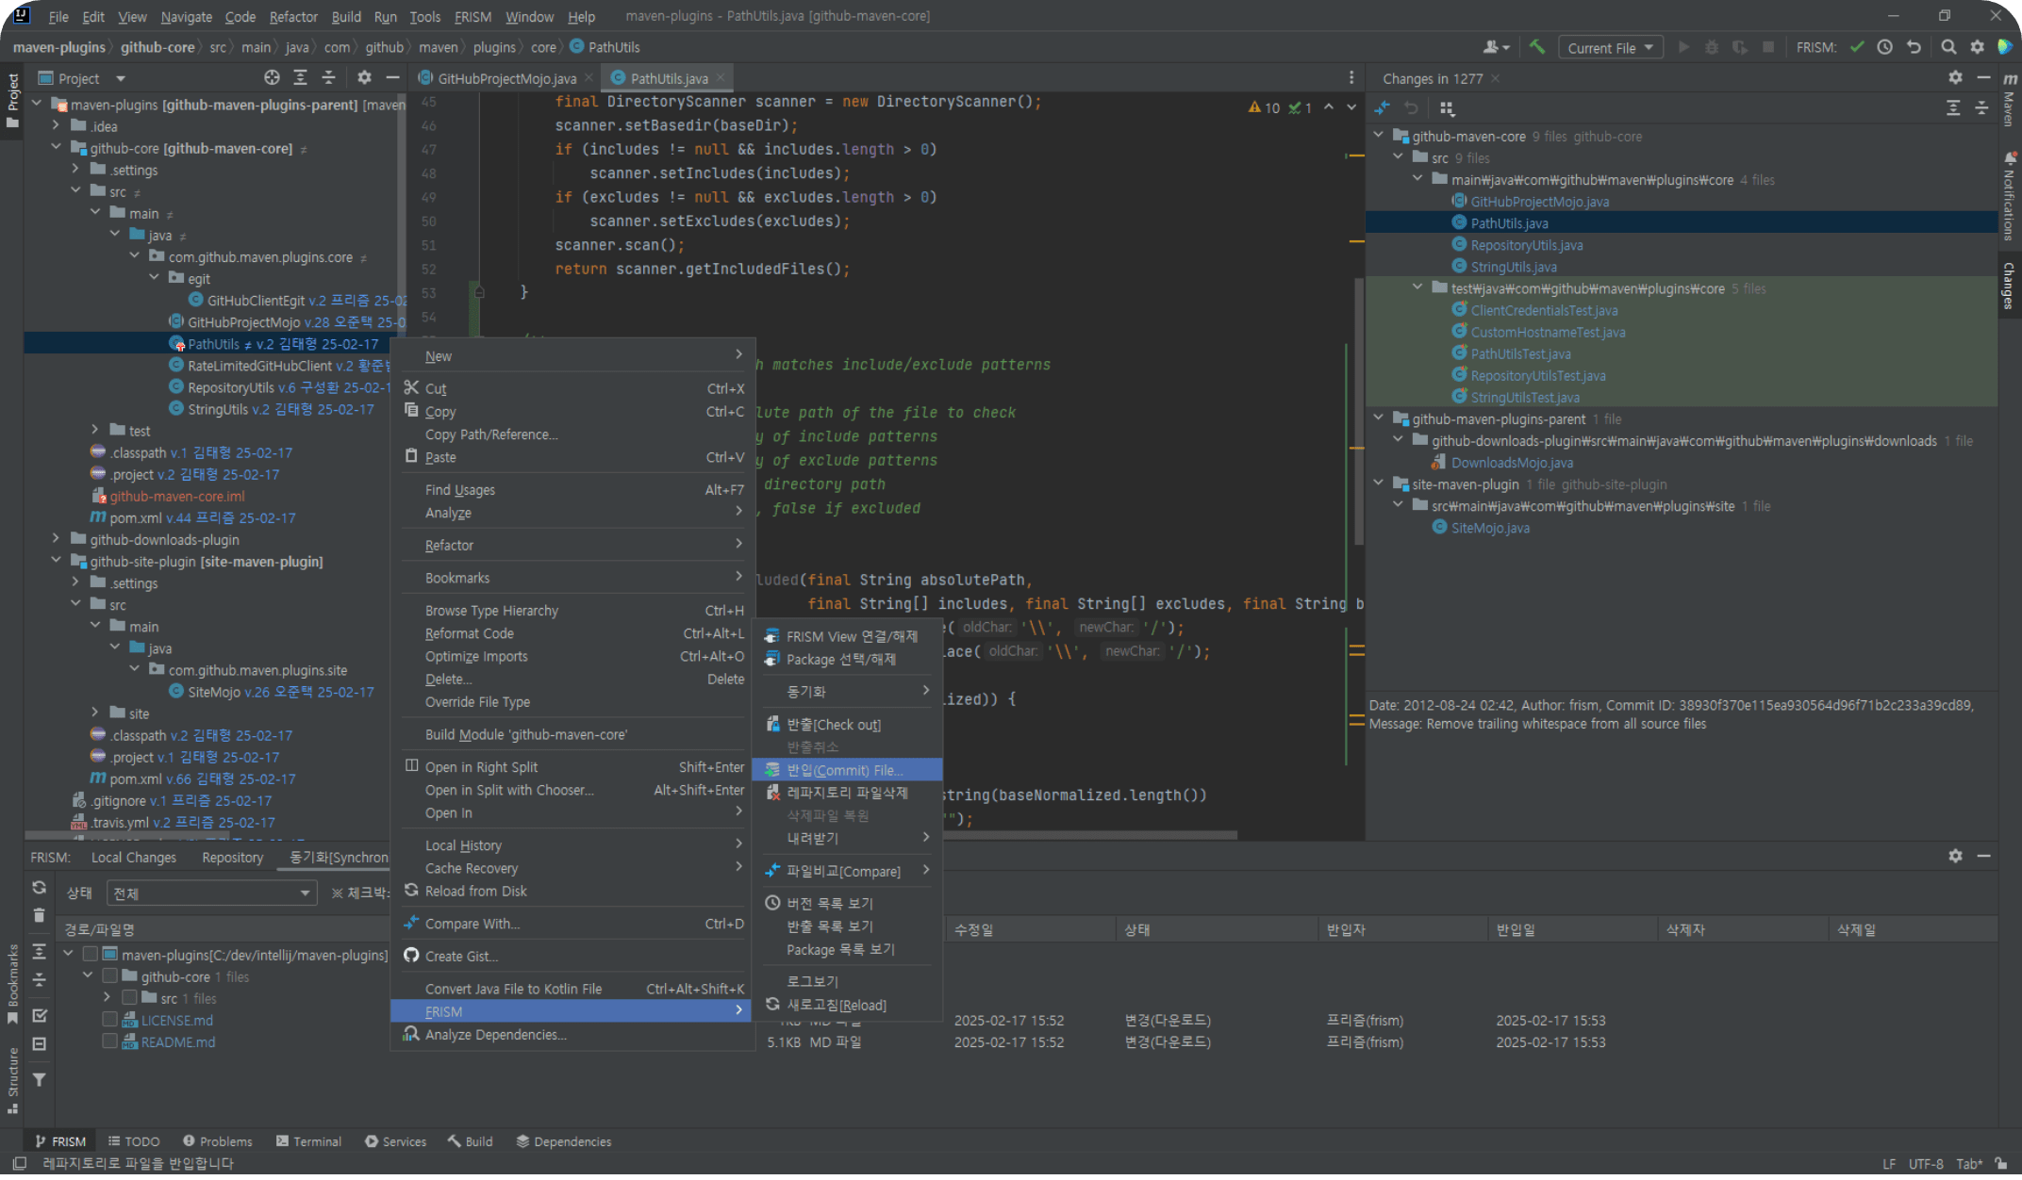Click Collapse All icon in Project panel header
Image resolution: width=2022 pixels, height=1180 pixels.
pos(328,77)
